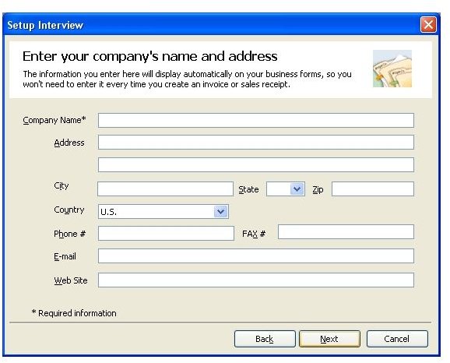This screenshot has height=363, width=450.
Task: Focus the first Address line field
Action: point(256,142)
